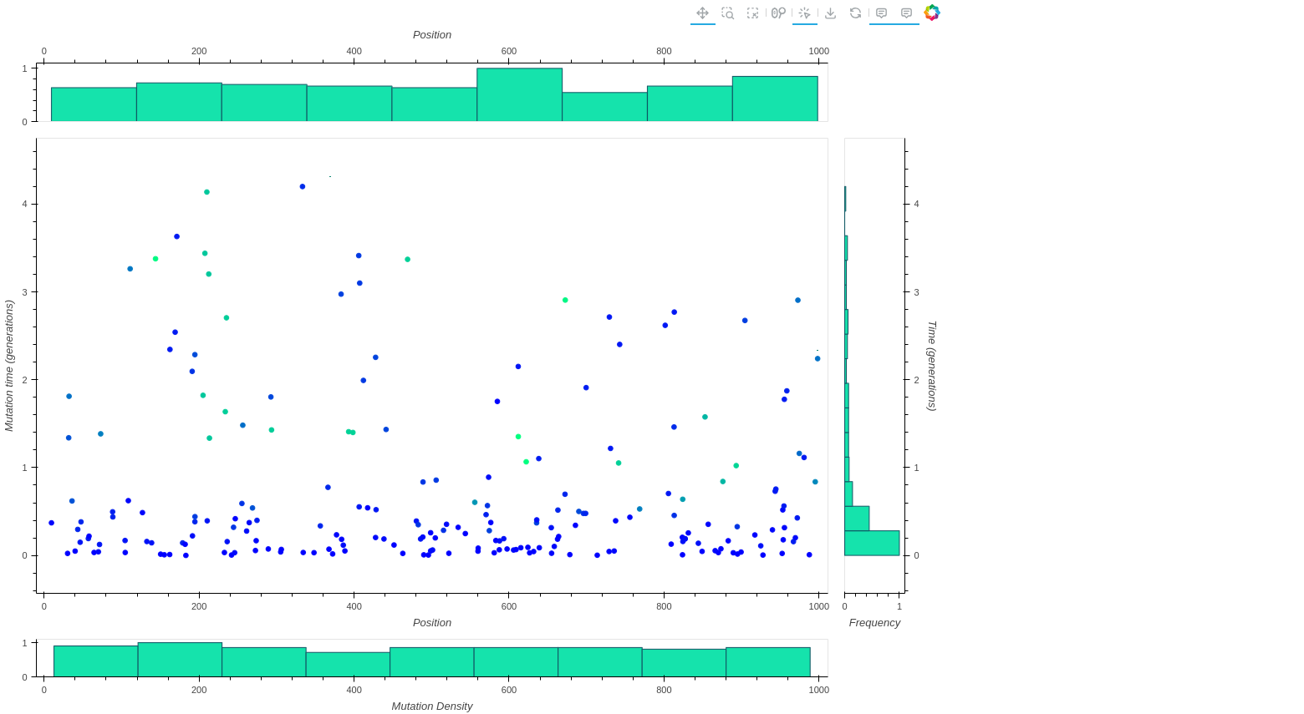Screen dimensions: 1304x714
Task: Toggle the first Hover tooltip tool
Action: (882, 13)
